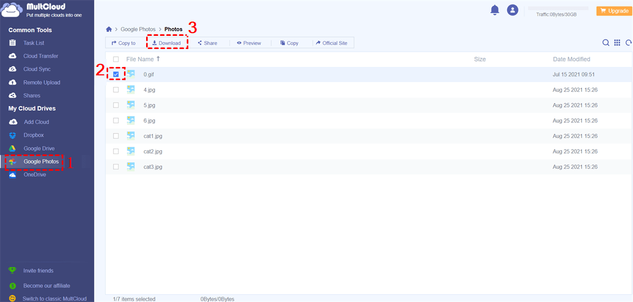
Task: Click Add Cloud link
Action: pos(36,122)
